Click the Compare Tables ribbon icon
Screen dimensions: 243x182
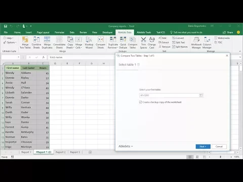click(x=133, y=42)
